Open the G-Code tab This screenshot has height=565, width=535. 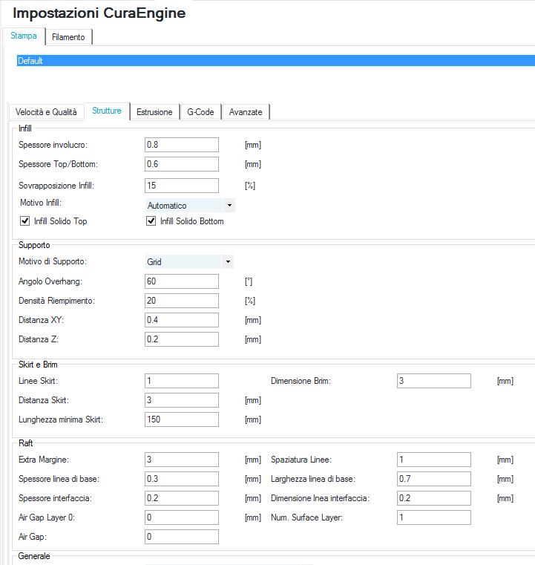click(200, 112)
